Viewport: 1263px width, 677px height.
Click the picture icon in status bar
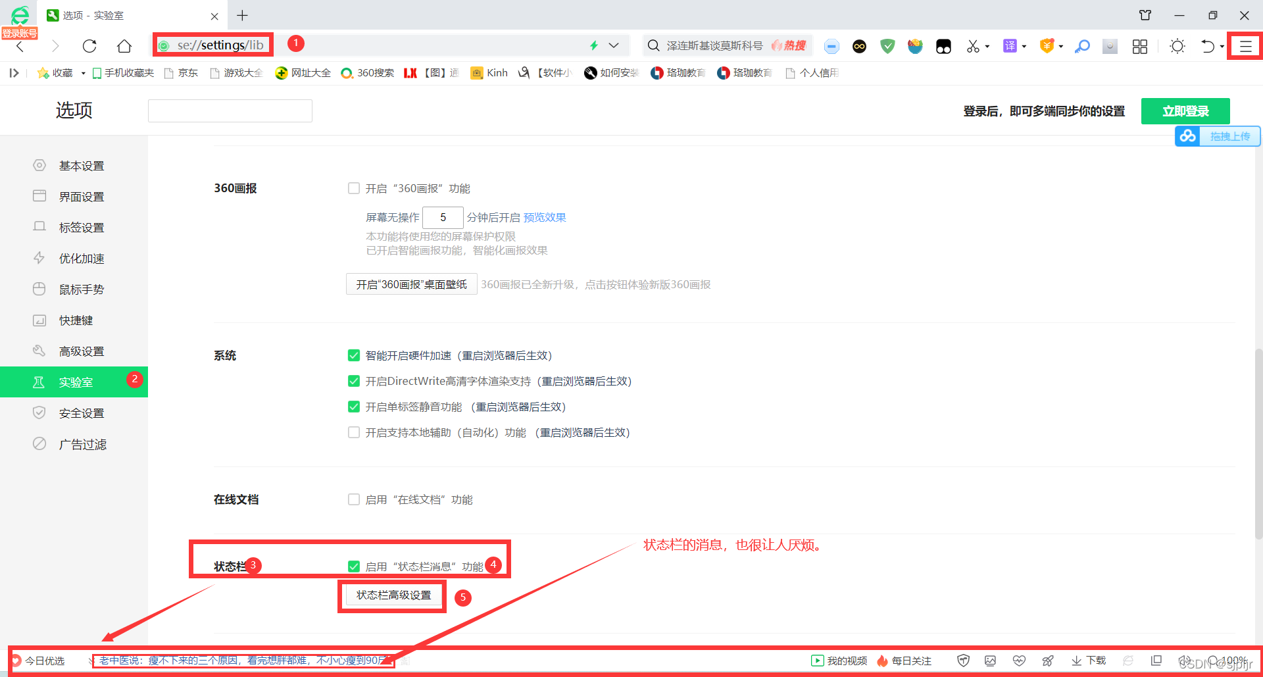pyautogui.click(x=990, y=661)
